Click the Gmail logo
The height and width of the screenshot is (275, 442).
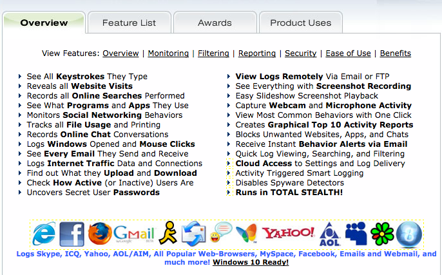tap(134, 234)
